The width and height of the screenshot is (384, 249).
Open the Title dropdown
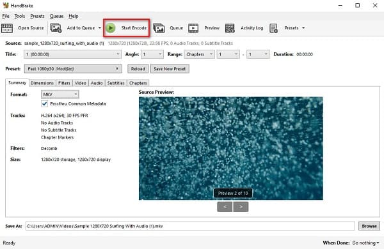pyautogui.click(x=72, y=54)
